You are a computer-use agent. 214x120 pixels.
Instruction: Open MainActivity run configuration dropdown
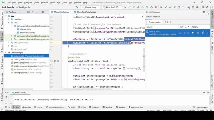coord(90,7)
